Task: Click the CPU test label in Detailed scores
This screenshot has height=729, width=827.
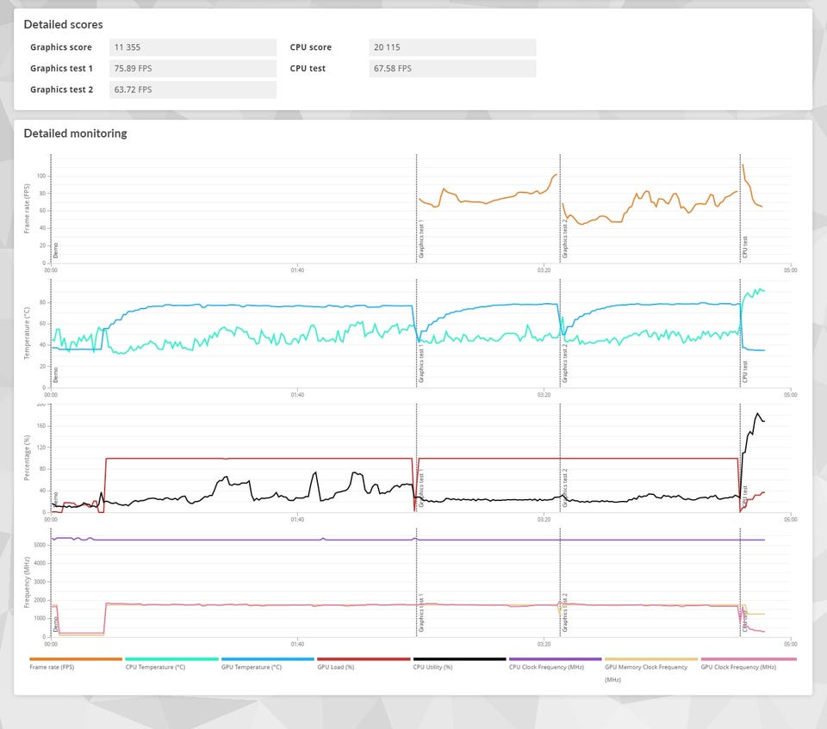Action: (308, 69)
